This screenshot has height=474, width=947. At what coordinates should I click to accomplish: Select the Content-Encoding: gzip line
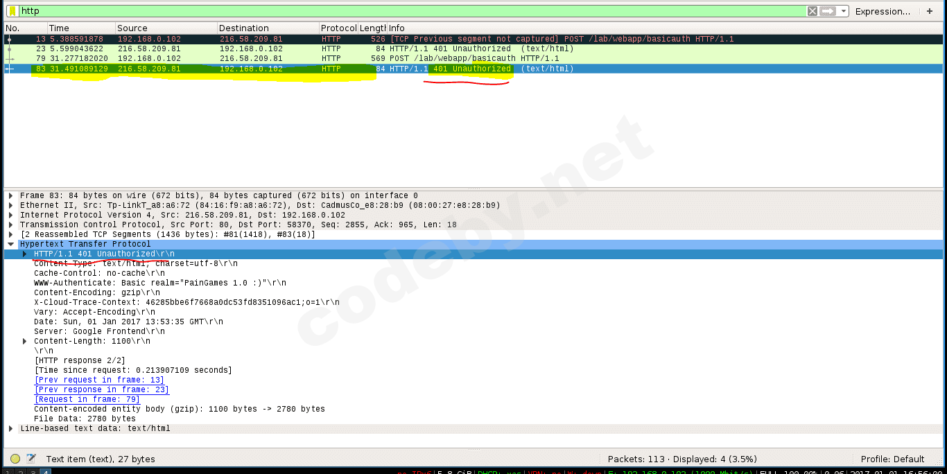coord(96,293)
